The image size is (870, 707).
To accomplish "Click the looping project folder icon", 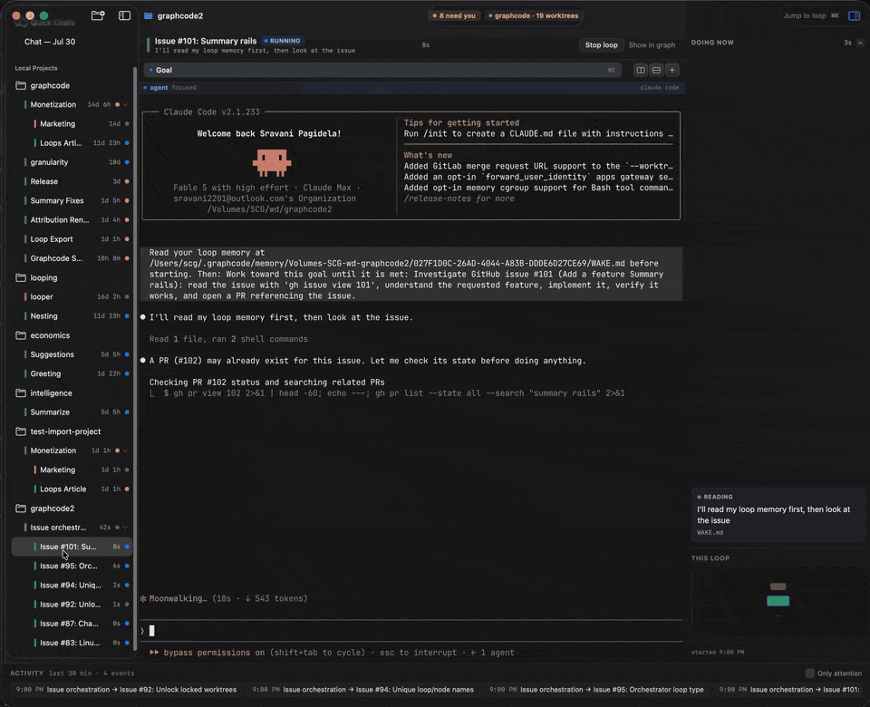I will coord(21,277).
